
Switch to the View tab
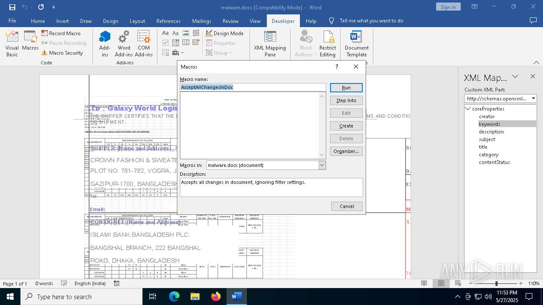point(255,21)
